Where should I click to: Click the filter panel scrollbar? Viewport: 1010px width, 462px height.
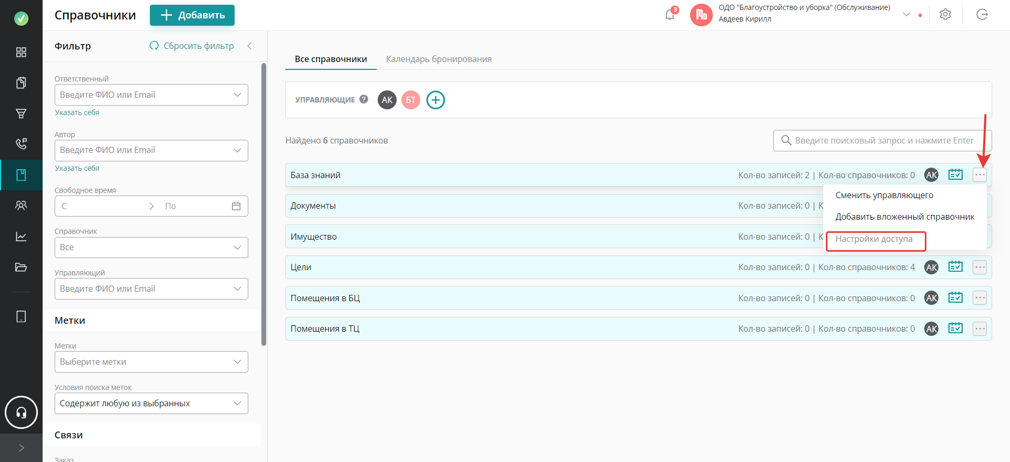pyautogui.click(x=264, y=204)
